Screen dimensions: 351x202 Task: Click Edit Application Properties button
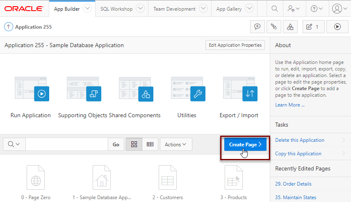[x=235, y=45]
